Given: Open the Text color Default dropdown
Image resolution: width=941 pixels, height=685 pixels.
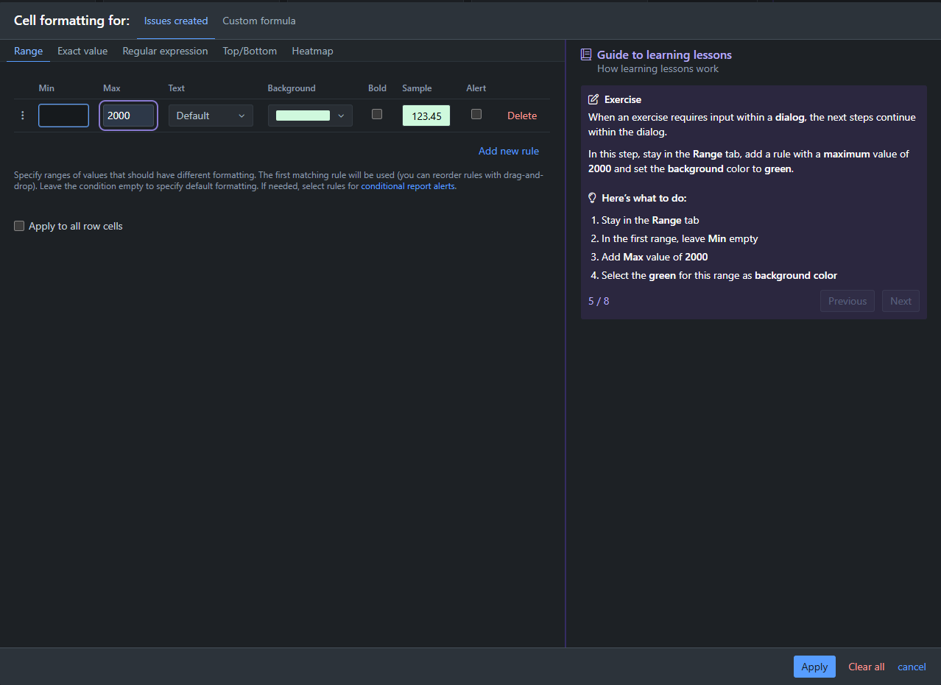Looking at the screenshot, I should pos(211,116).
